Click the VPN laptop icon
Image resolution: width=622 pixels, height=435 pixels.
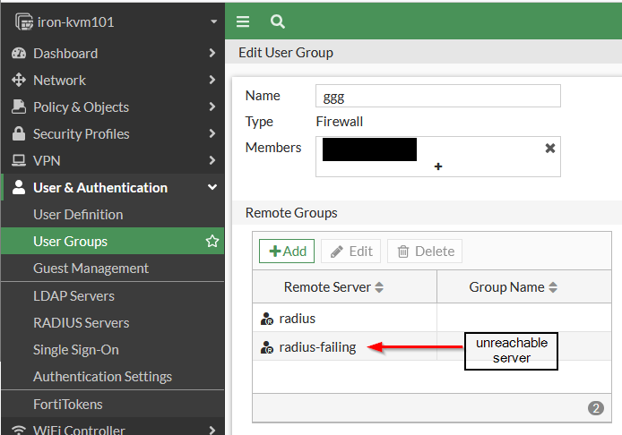19,160
